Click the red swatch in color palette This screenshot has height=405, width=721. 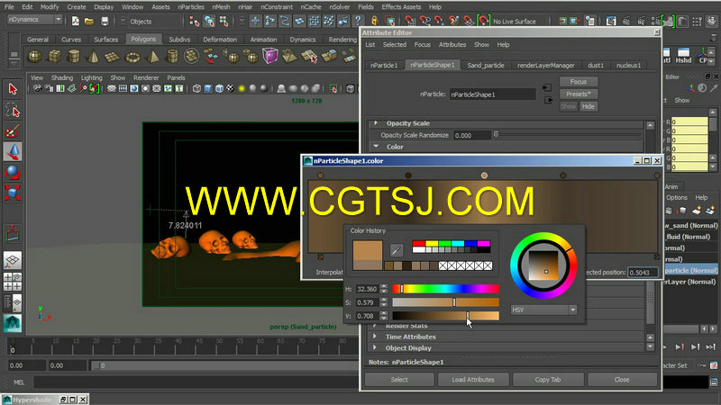pos(418,243)
